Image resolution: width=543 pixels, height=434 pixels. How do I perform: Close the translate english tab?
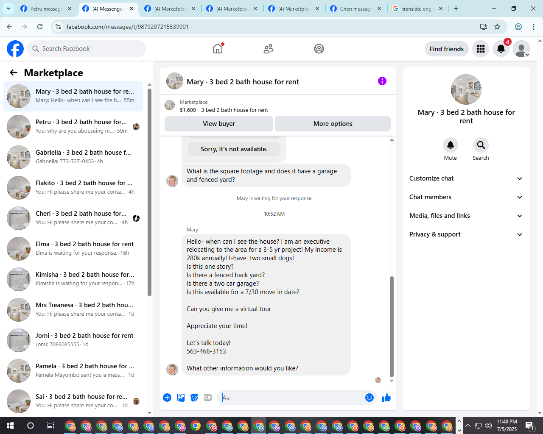(x=441, y=8)
